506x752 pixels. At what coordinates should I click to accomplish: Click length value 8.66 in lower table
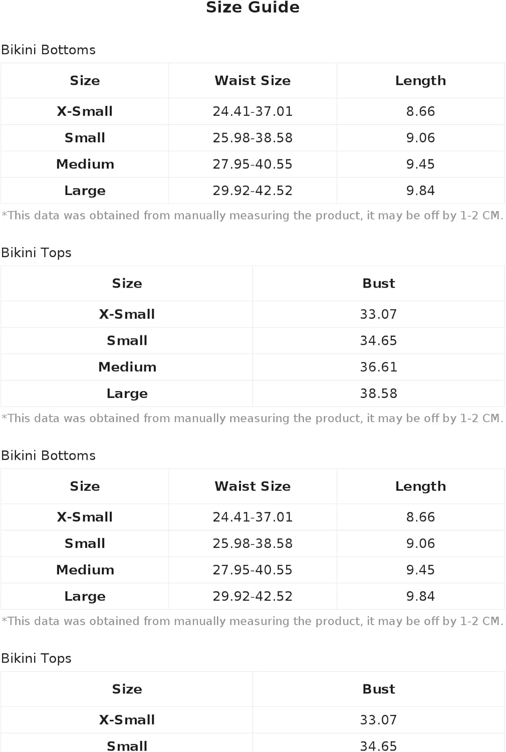[x=420, y=517]
